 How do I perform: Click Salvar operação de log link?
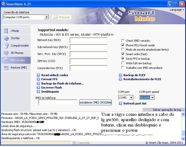(168, 110)
